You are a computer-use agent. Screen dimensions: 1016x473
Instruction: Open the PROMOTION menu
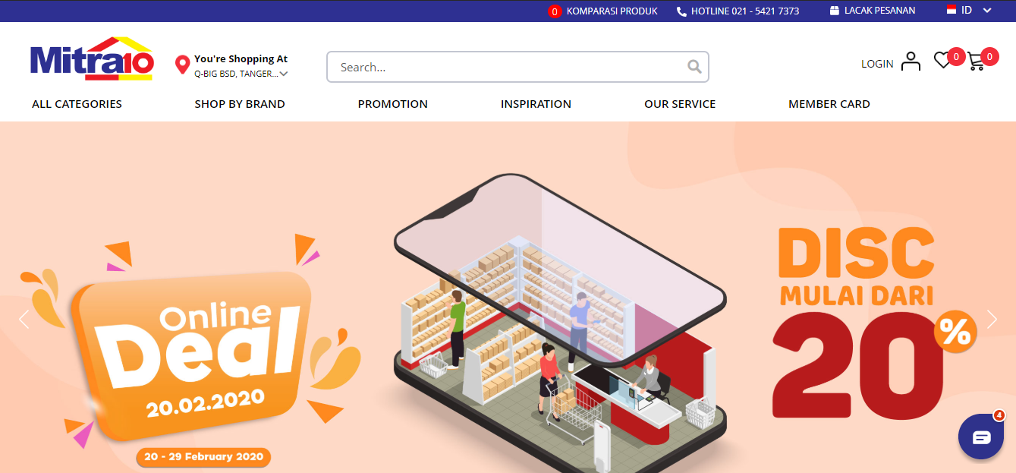(393, 104)
